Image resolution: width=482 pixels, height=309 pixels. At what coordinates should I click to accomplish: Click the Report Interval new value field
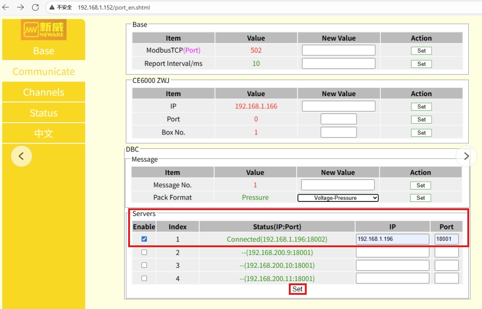click(x=338, y=64)
